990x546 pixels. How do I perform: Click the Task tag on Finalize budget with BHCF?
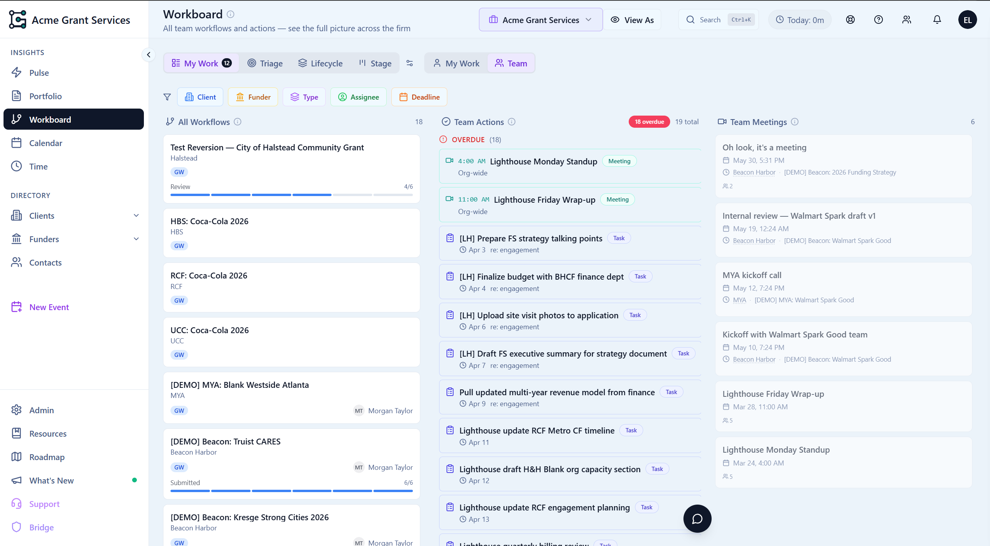640,277
